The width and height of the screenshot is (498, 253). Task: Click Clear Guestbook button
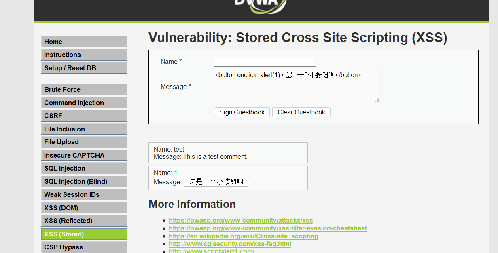point(301,112)
